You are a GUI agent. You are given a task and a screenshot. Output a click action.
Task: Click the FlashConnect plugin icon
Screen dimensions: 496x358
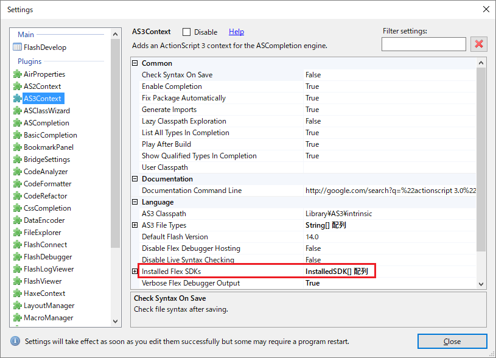pos(18,245)
